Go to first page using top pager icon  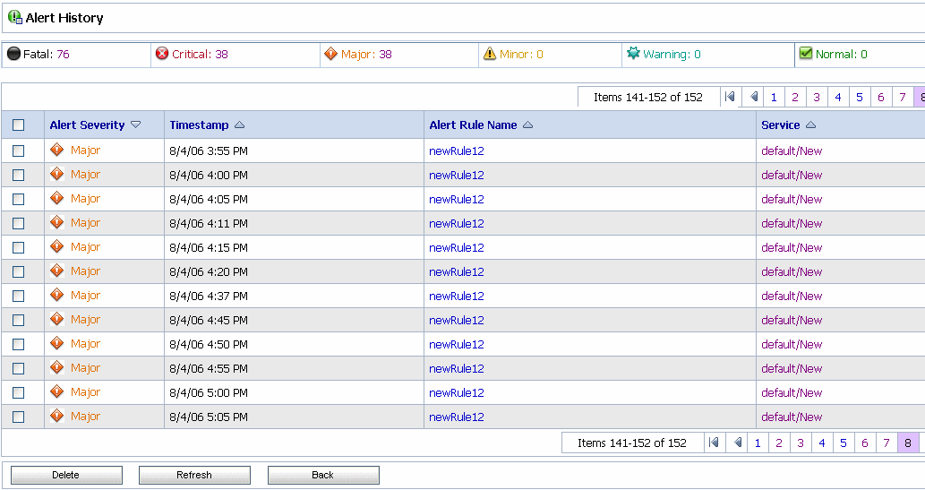pyautogui.click(x=731, y=97)
